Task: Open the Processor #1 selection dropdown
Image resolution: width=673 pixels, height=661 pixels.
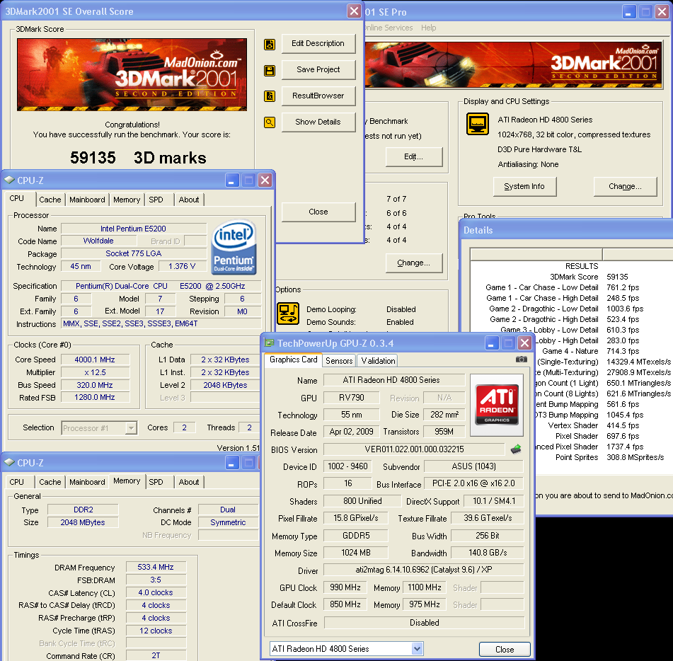Action: [x=132, y=428]
